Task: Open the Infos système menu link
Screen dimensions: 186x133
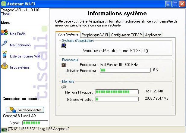Action: pyautogui.click(x=20, y=67)
